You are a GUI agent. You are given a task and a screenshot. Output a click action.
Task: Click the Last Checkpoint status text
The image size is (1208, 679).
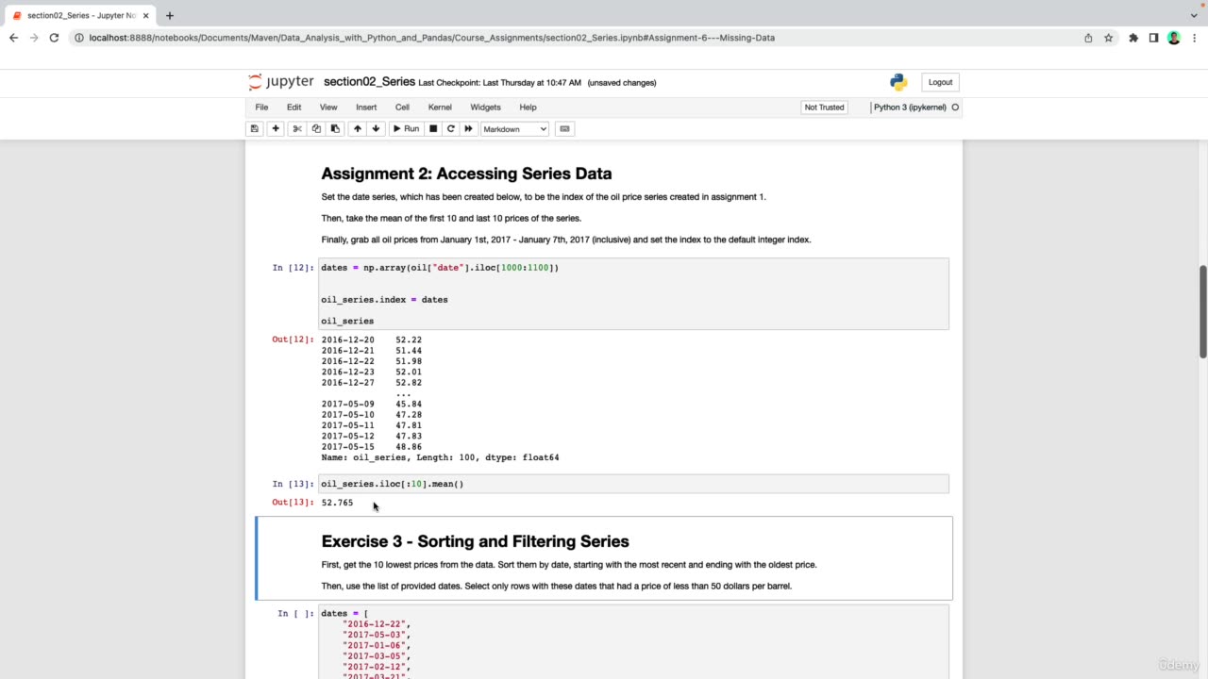pos(500,83)
